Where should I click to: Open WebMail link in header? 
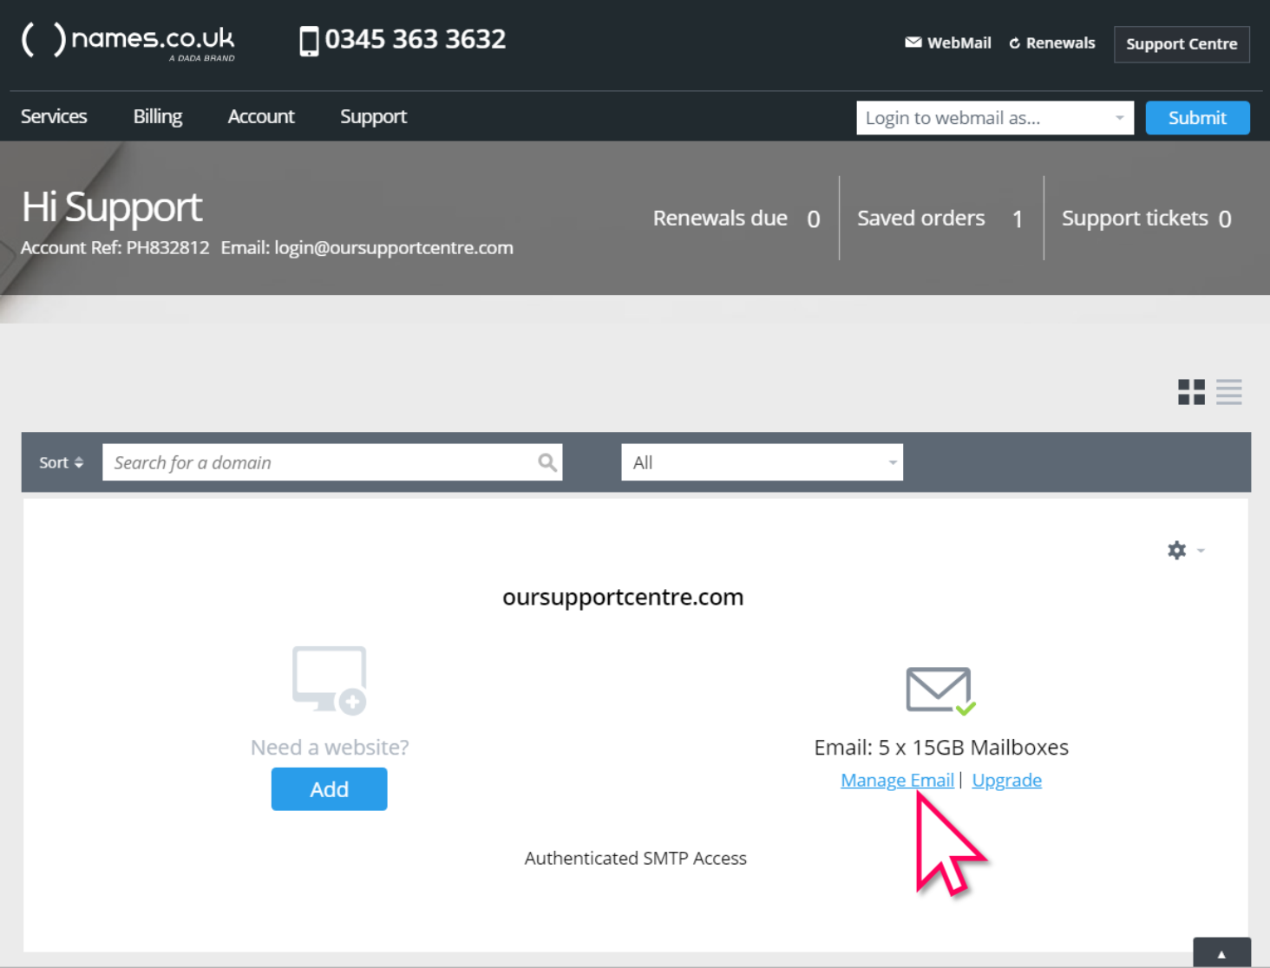pyautogui.click(x=947, y=43)
